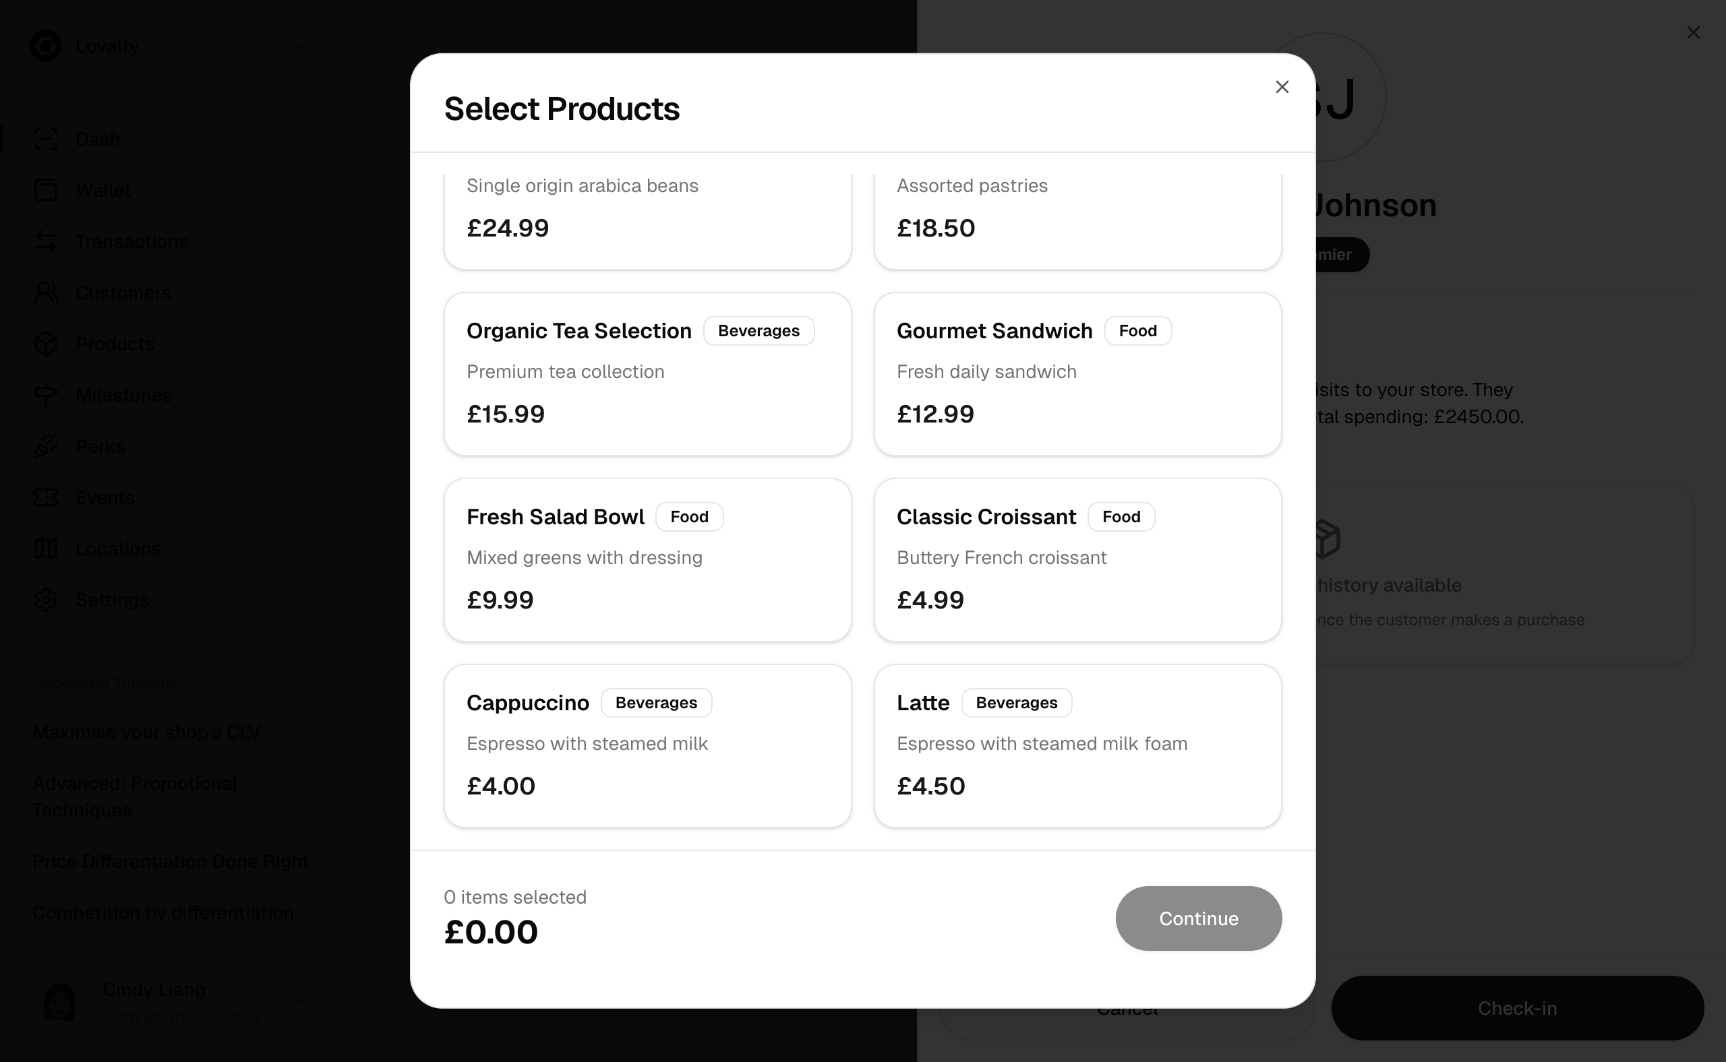Open the Locations menu item
The width and height of the screenshot is (1726, 1062).
(118, 549)
